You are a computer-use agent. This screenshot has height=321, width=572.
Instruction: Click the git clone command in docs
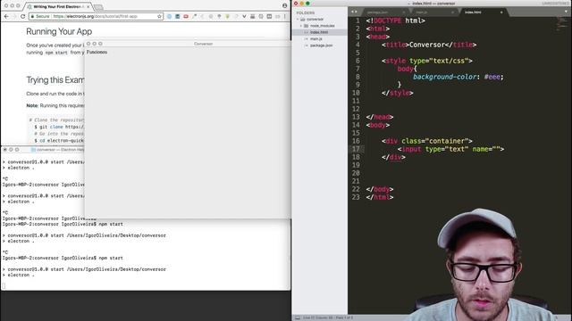[x=59, y=127]
